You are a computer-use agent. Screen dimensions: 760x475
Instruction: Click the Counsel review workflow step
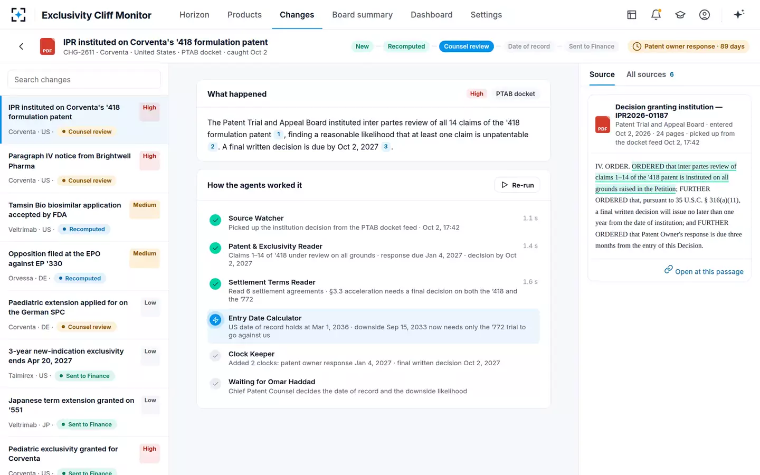[x=467, y=46]
